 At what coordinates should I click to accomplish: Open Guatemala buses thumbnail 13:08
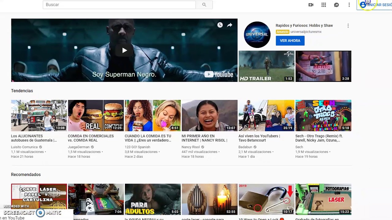pos(39,116)
